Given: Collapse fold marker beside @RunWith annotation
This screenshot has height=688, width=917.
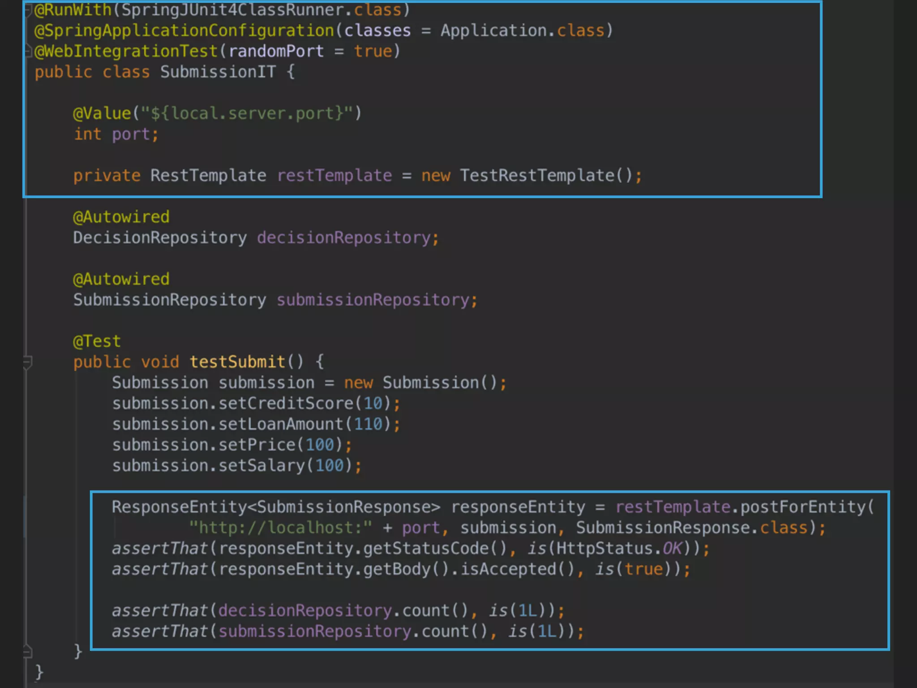Looking at the screenshot, I should pos(28,10).
